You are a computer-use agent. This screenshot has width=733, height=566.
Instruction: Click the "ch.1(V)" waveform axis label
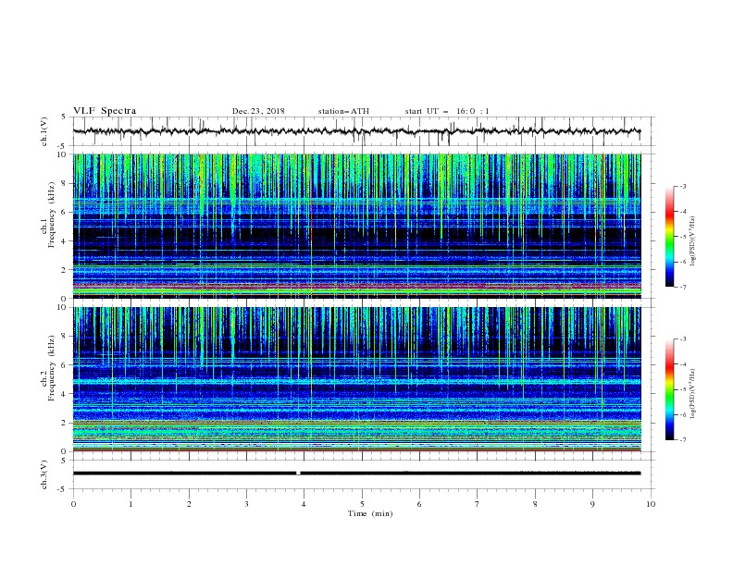click(x=43, y=131)
